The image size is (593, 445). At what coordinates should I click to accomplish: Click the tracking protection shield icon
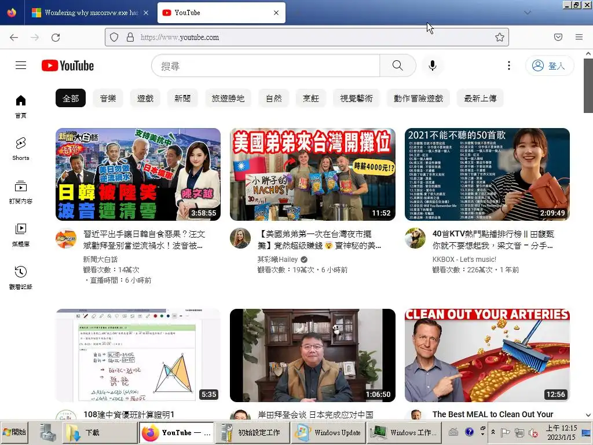[114, 37]
